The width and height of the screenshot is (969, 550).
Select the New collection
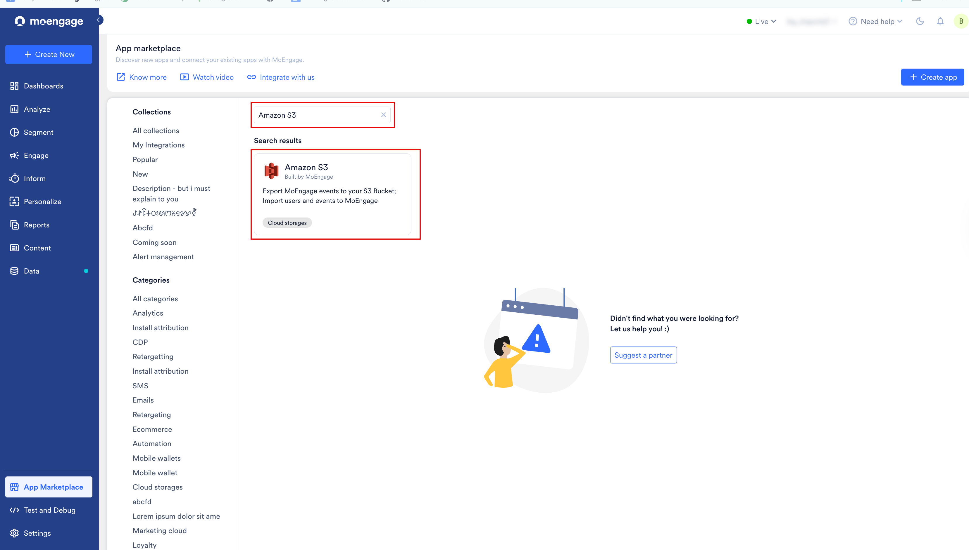[x=140, y=174]
